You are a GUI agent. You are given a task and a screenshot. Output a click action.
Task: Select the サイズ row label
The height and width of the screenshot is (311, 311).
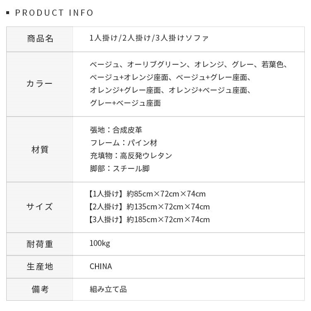40,207
